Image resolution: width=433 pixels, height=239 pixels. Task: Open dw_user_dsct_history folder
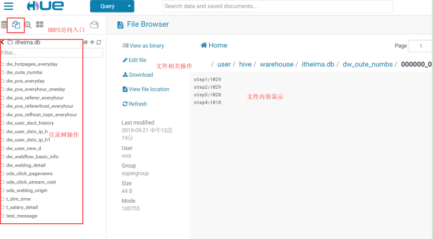(30, 123)
